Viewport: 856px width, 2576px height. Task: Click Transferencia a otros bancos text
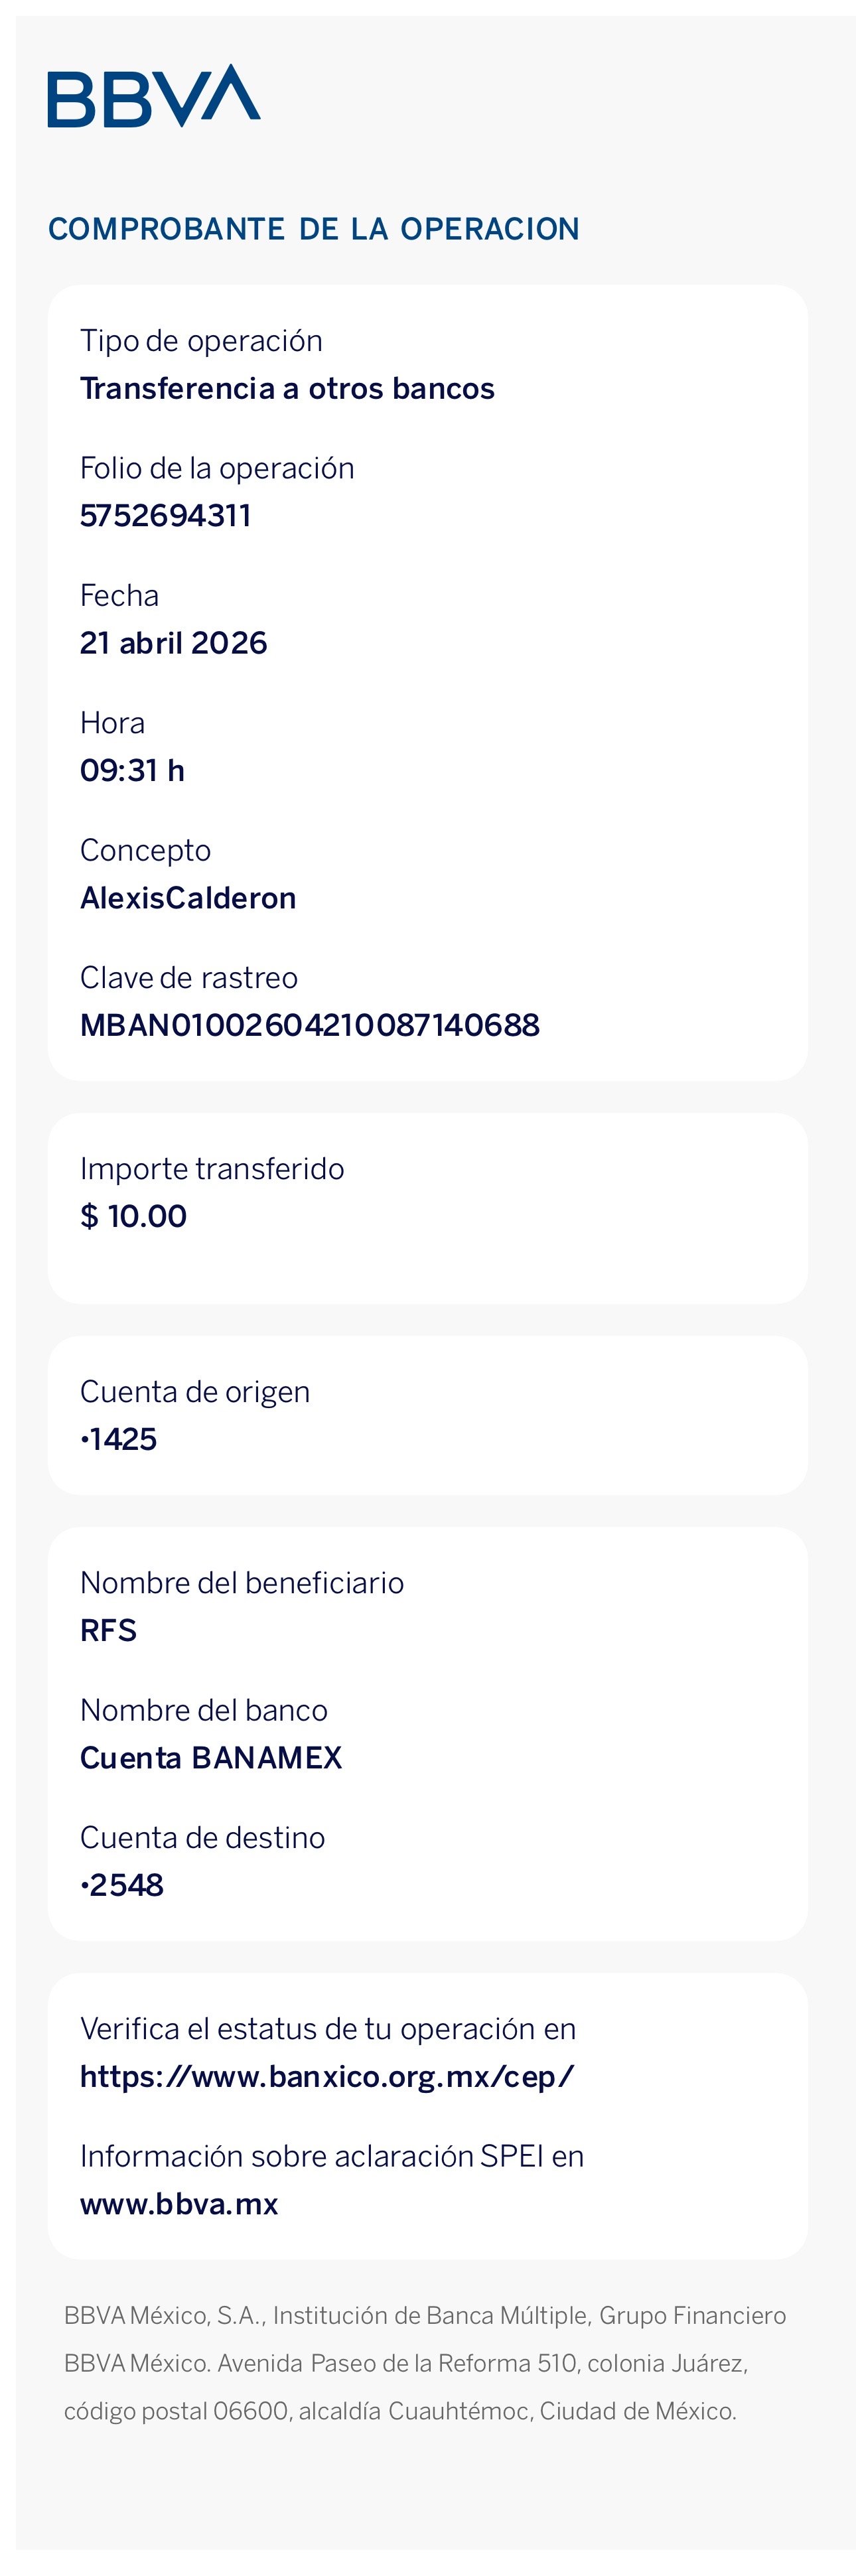(x=287, y=388)
